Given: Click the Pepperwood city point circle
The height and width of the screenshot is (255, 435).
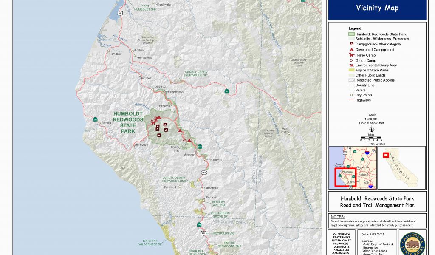Looking at the screenshot, I should pyautogui.click(x=165, y=91).
